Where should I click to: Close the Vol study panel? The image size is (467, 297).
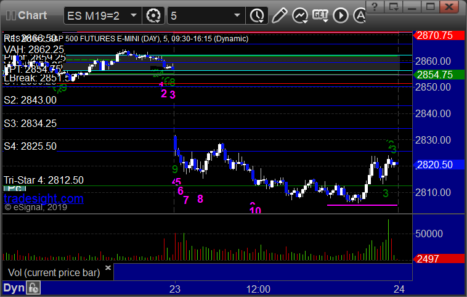pos(108,267)
